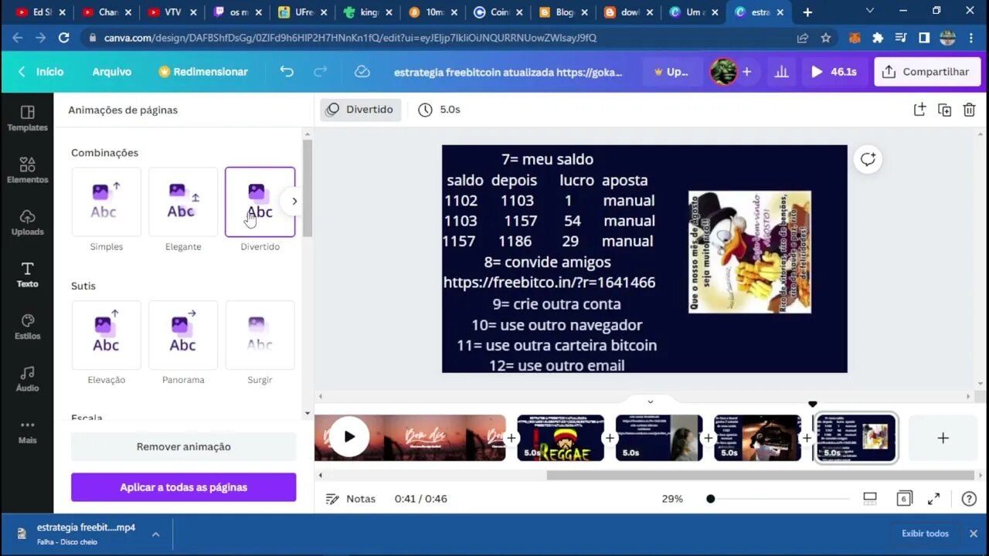This screenshot has height=556, width=989.
Task: Open the Templates sidebar panel
Action: click(x=27, y=118)
